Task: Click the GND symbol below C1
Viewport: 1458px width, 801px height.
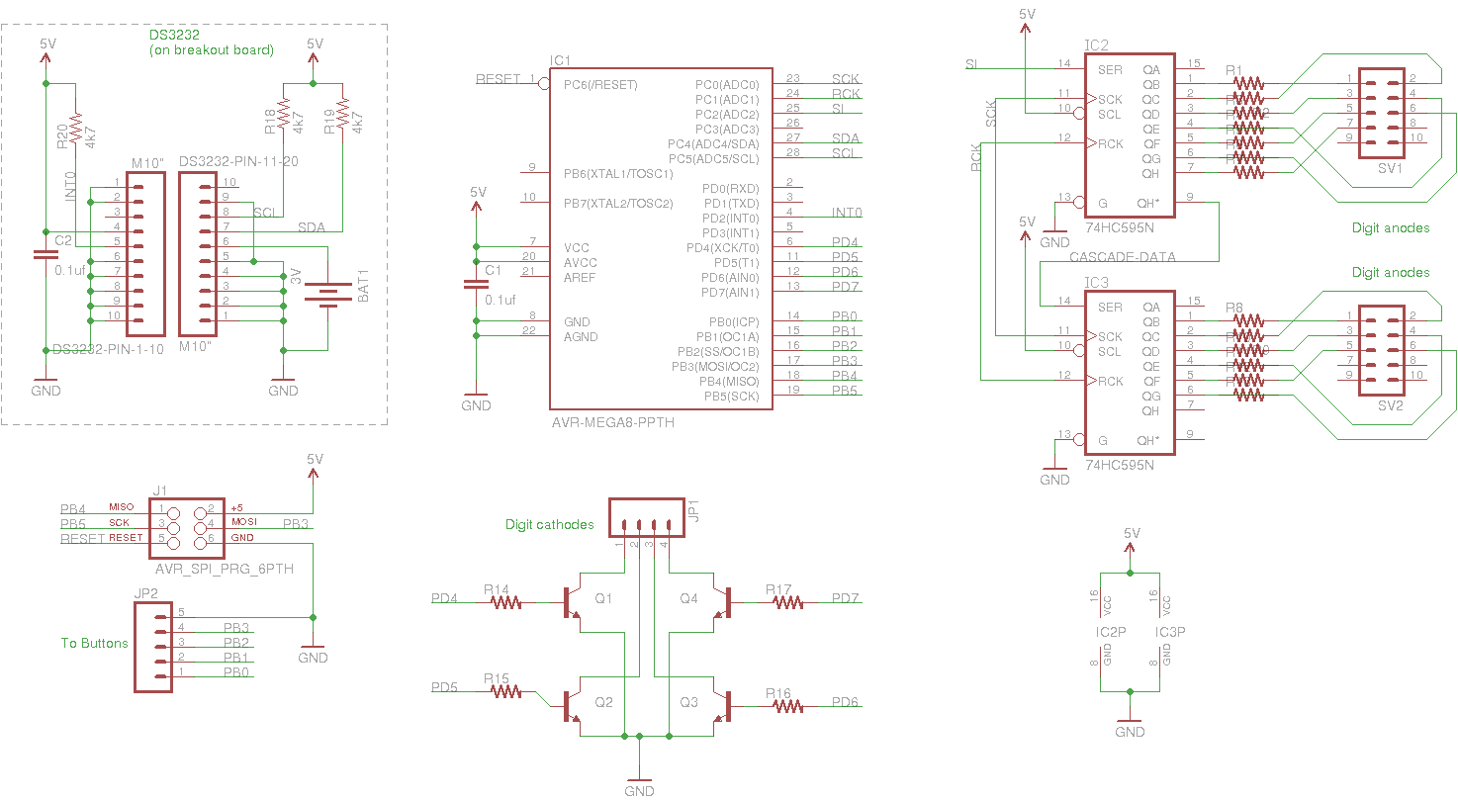Action: [476, 393]
